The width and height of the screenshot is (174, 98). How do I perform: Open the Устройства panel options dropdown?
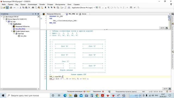click(x=33, y=14)
